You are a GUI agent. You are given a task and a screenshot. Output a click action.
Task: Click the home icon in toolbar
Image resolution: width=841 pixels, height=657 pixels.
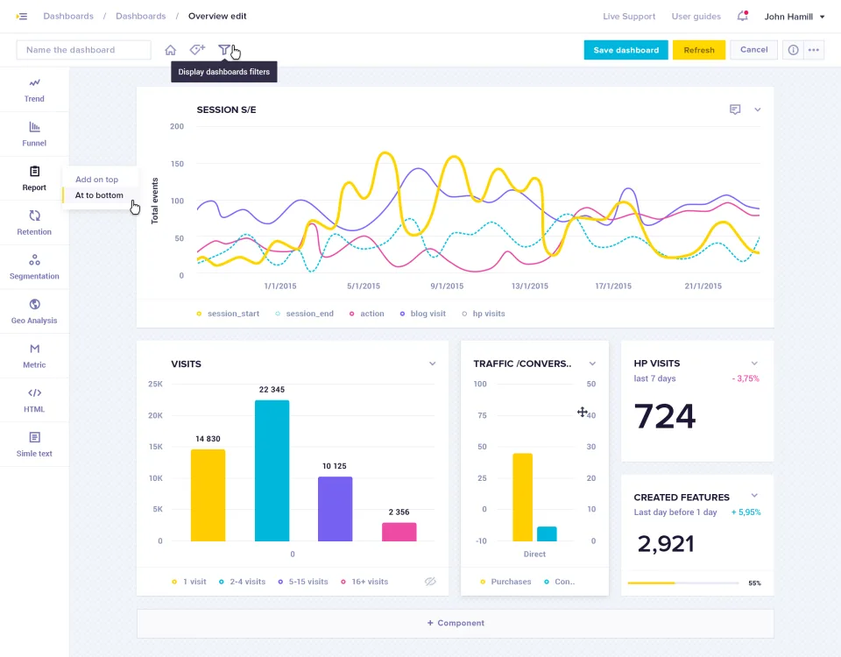pos(171,50)
